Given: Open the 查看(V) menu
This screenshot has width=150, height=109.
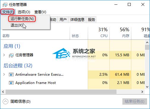Looking at the screenshot, I should click(x=40, y=12).
